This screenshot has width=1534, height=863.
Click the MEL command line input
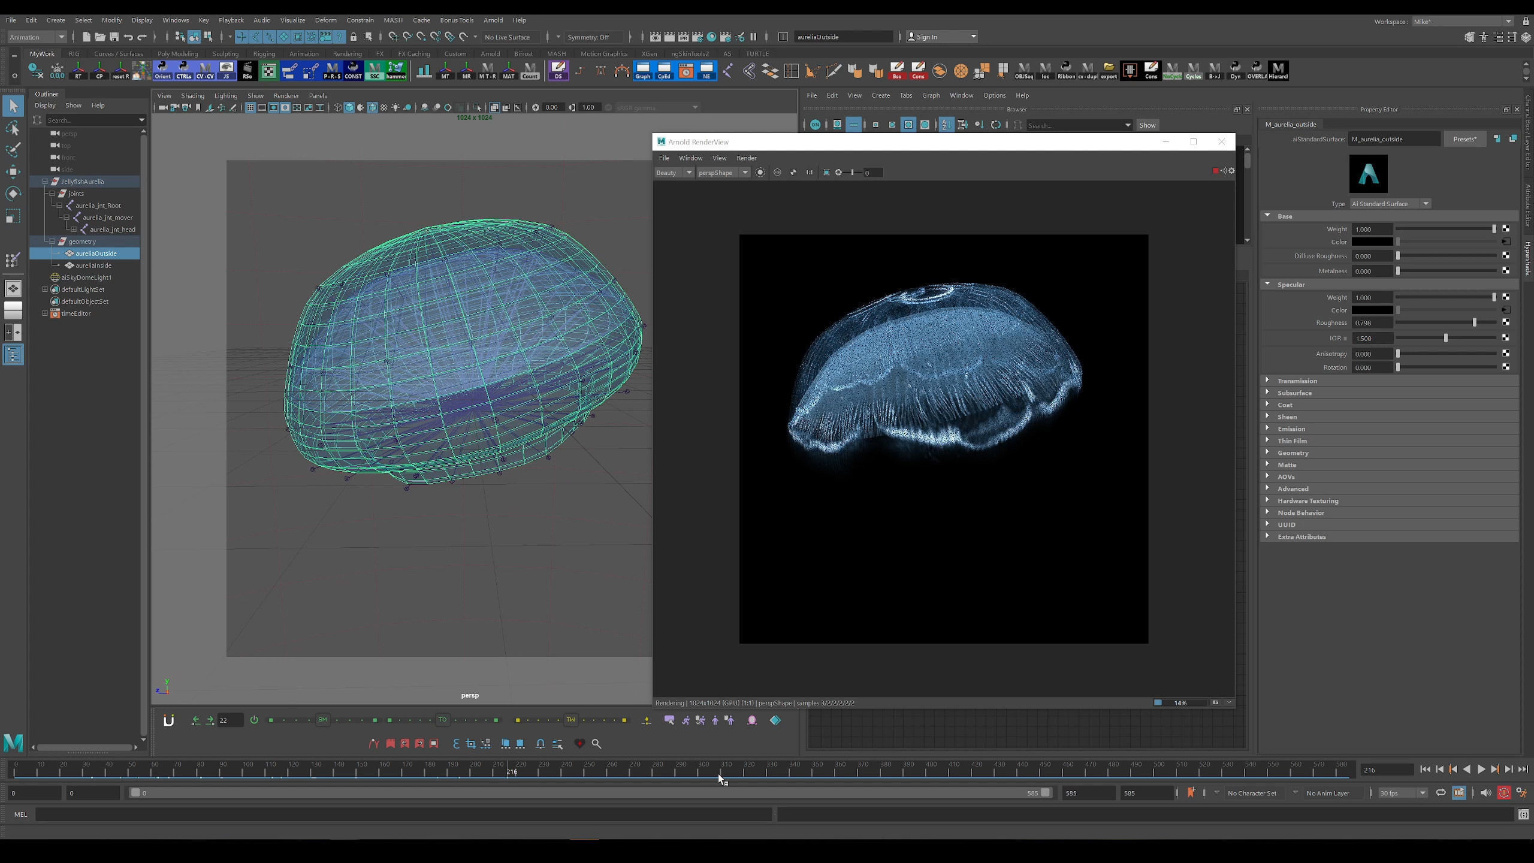(x=404, y=814)
